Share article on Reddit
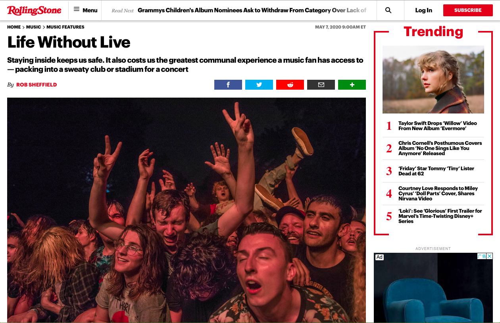This screenshot has width=500, height=323. click(x=290, y=85)
